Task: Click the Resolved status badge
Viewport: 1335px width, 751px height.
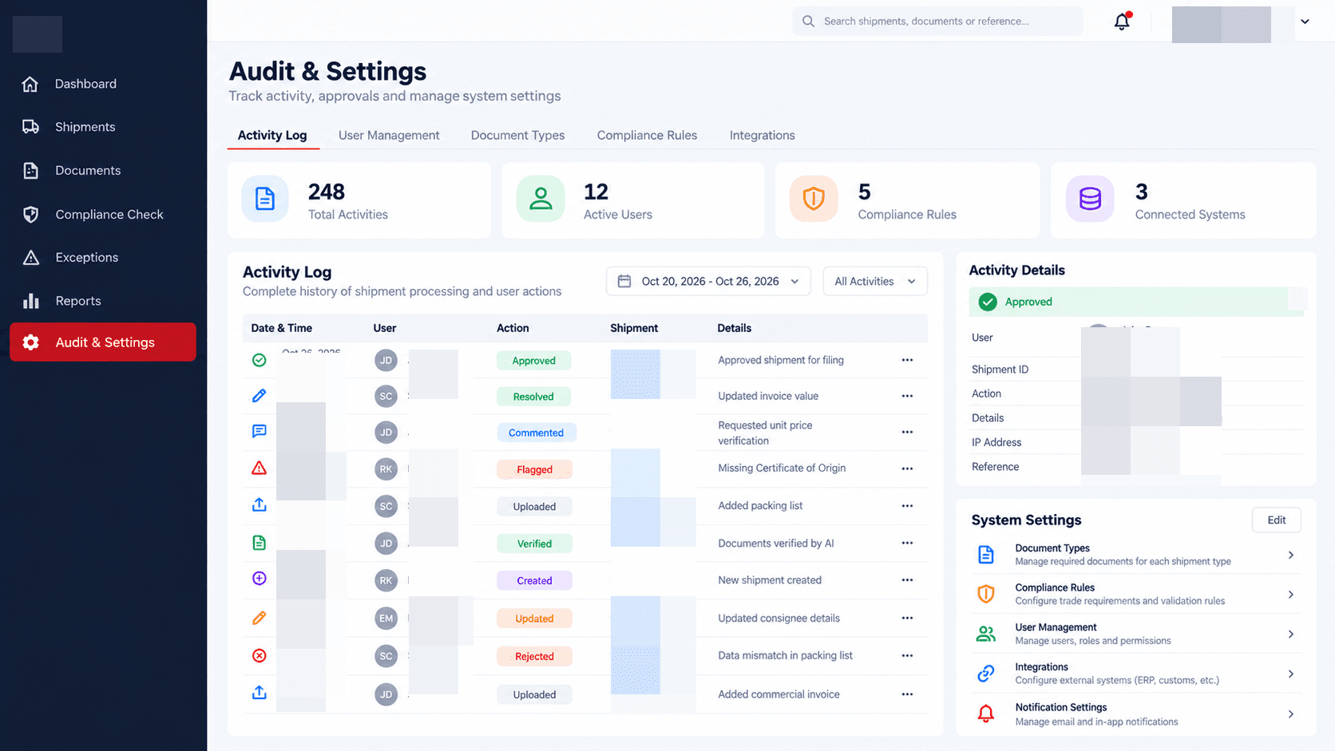Action: (x=533, y=397)
